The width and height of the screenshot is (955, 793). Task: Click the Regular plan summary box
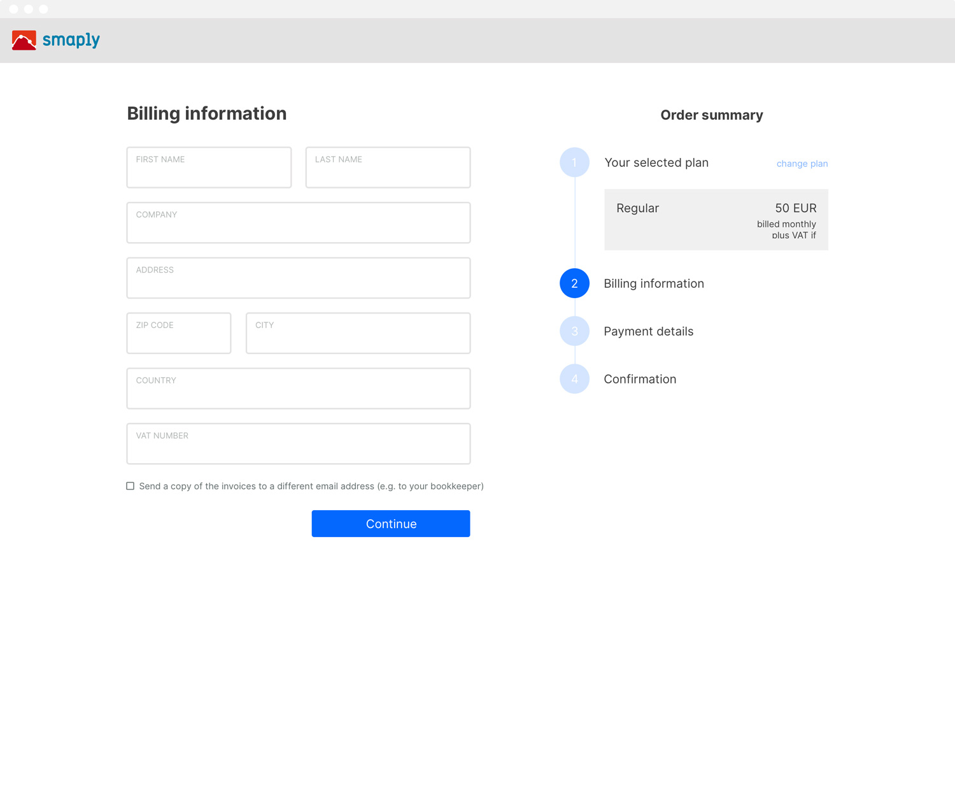(716, 220)
